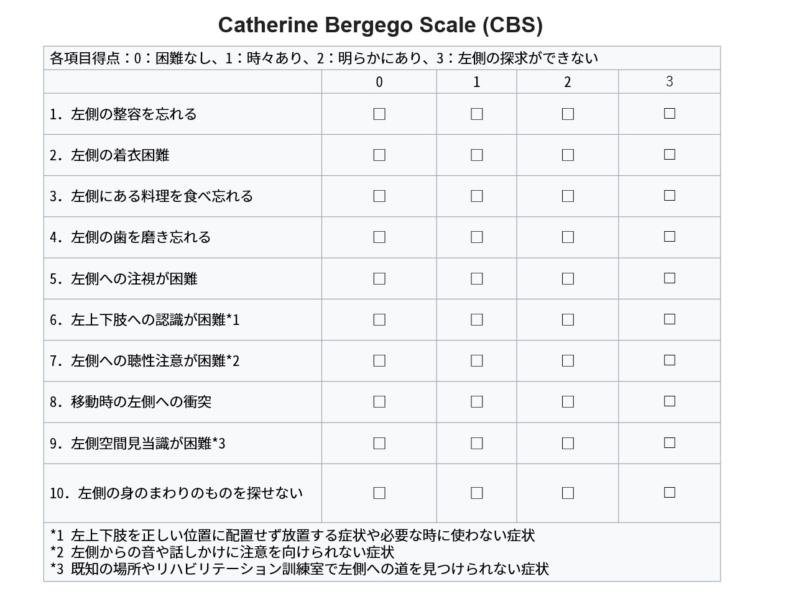799x612 pixels.
Task: Check score 2 for item 8 移動時の左側への衝突
Action: coord(568,402)
